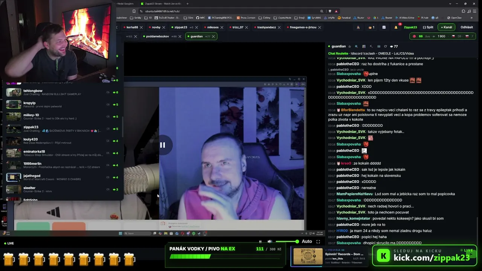The width and height of the screenshot is (482, 271).
Task: Switch to the trashpandacz stream tab
Action: (267, 27)
